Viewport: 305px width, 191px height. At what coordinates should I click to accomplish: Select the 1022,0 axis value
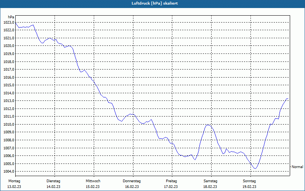9,30
